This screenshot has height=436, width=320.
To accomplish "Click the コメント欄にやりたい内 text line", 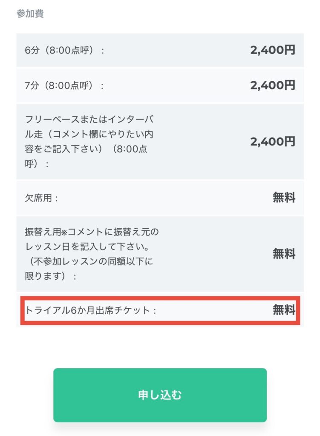I will (x=89, y=134).
